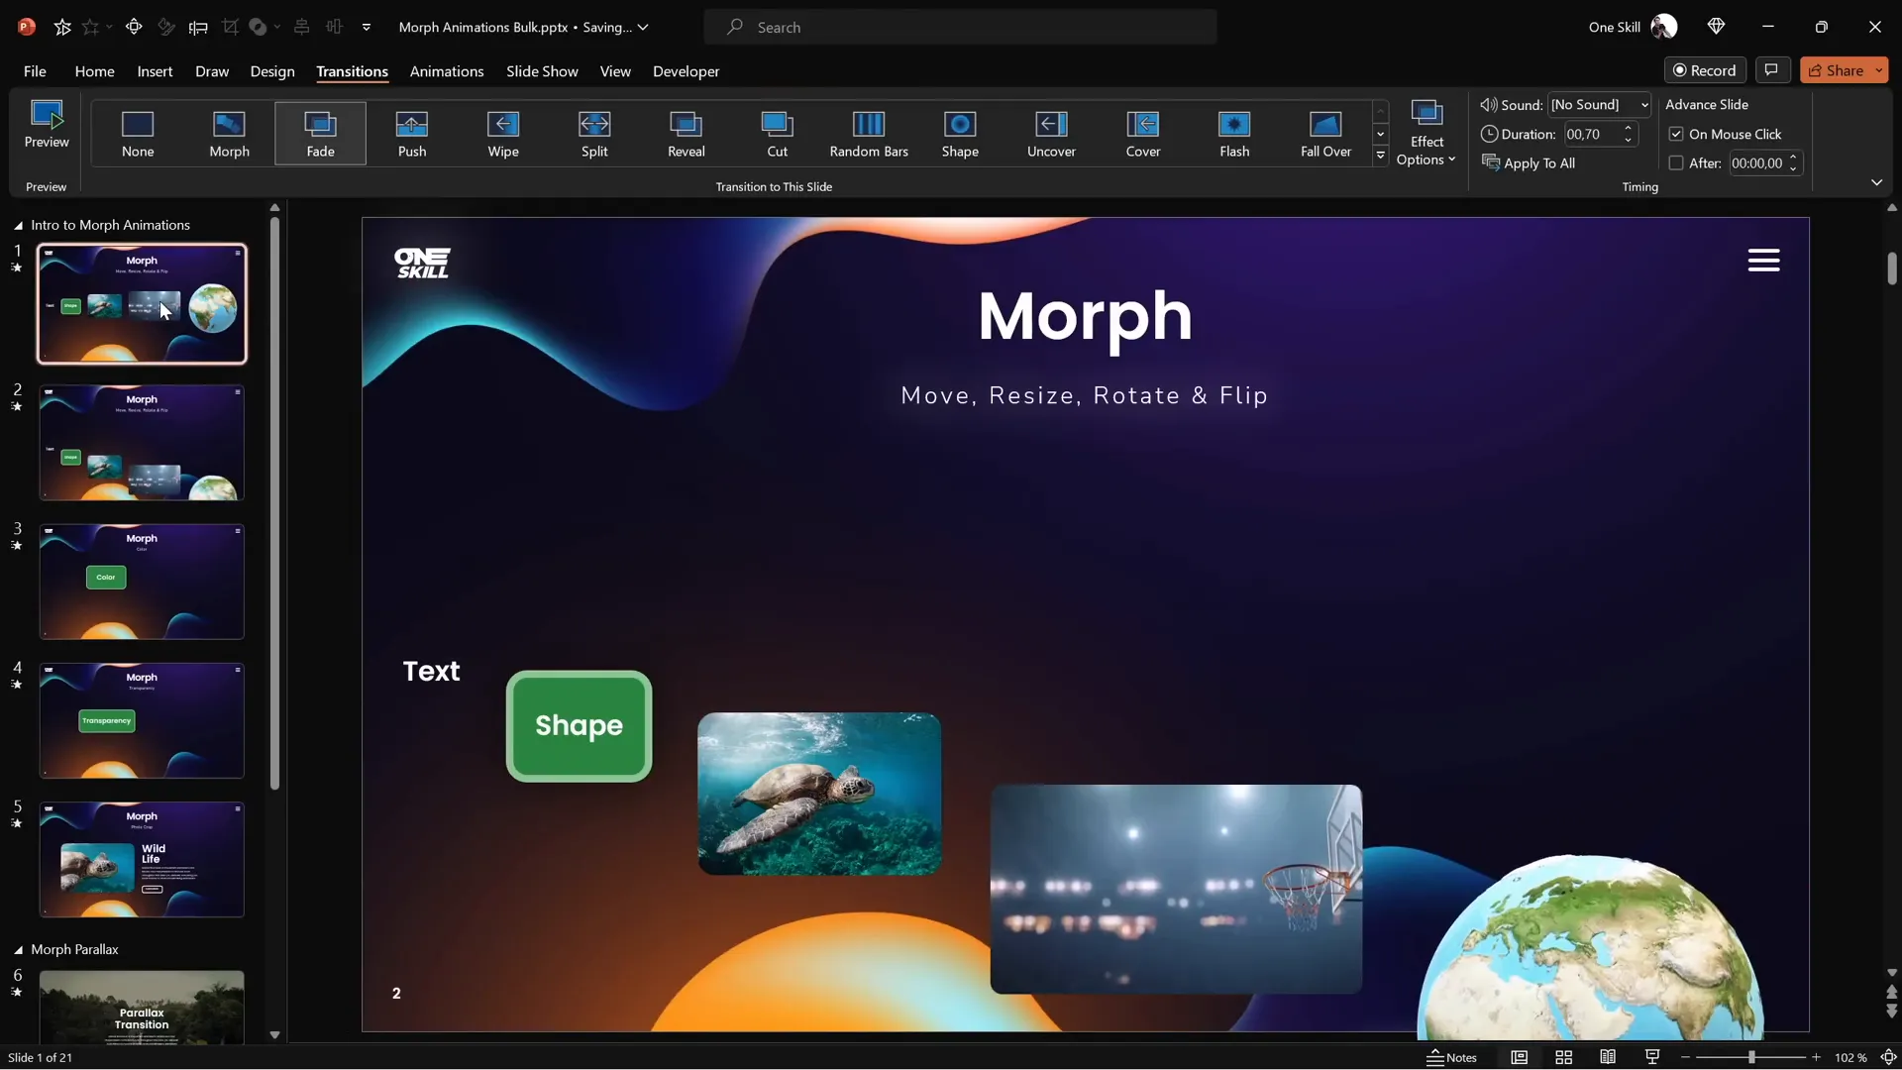Open comments pane icon

point(1771,70)
